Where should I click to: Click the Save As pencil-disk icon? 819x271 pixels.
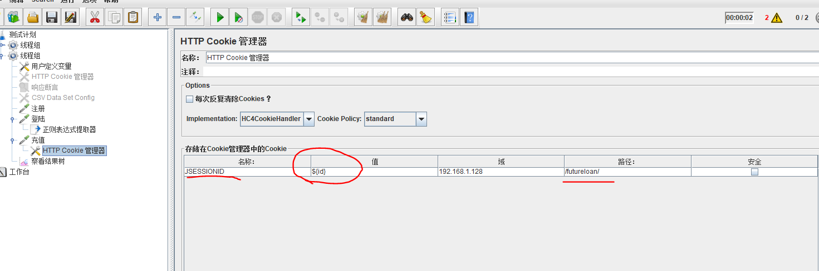coord(71,17)
